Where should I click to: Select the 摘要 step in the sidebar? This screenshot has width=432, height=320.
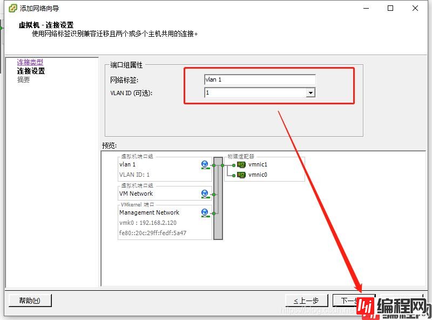(x=23, y=78)
